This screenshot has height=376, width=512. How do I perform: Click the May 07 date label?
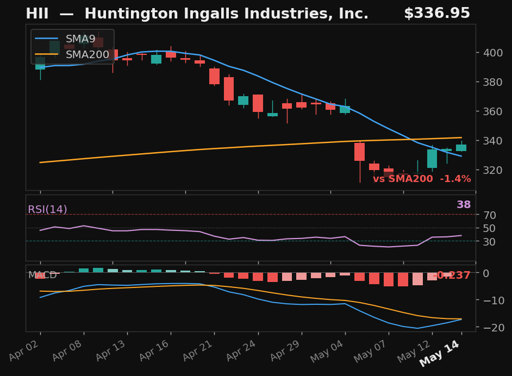click(x=371, y=351)
